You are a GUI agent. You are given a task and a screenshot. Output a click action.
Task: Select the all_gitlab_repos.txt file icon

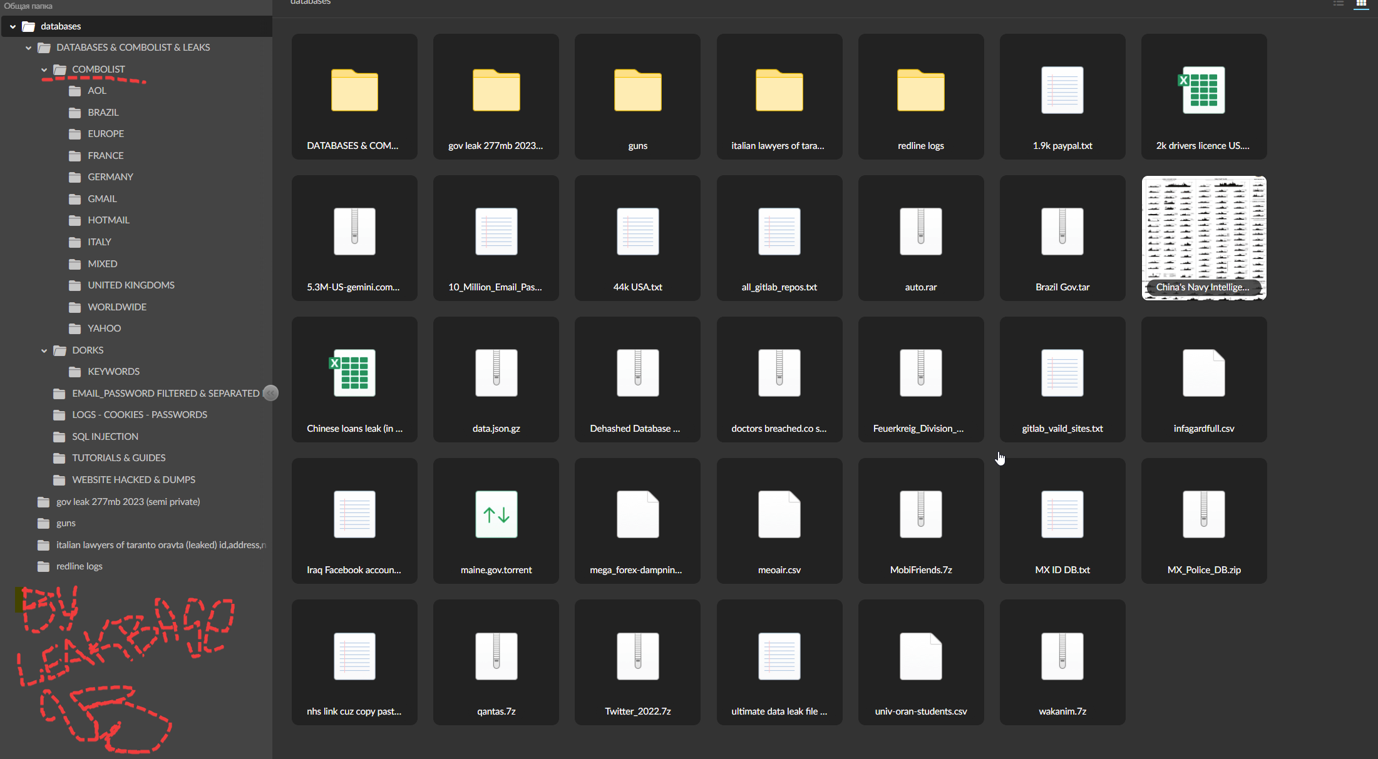(x=779, y=232)
